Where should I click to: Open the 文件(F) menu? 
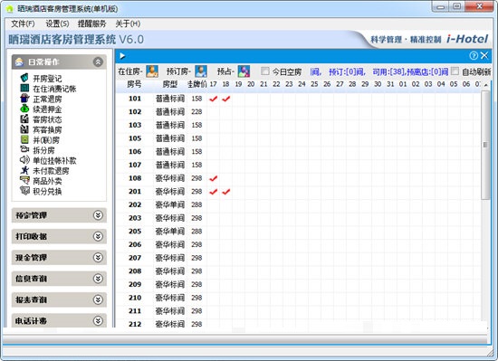(x=23, y=24)
